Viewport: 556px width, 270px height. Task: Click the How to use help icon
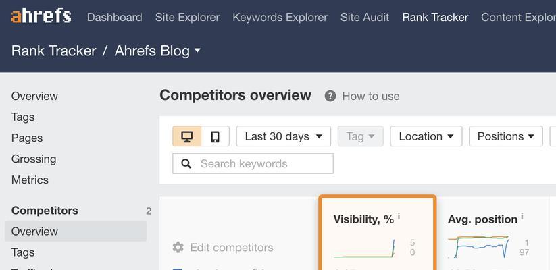coord(330,96)
